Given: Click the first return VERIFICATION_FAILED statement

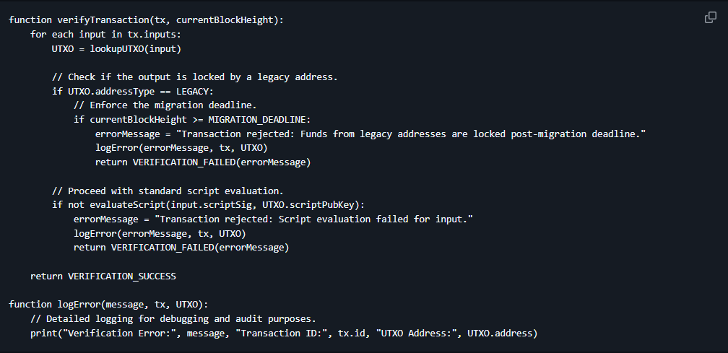Looking at the screenshot, I should point(202,162).
